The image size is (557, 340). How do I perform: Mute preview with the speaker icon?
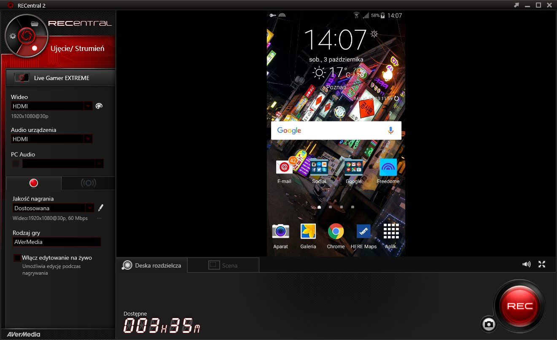tap(526, 264)
